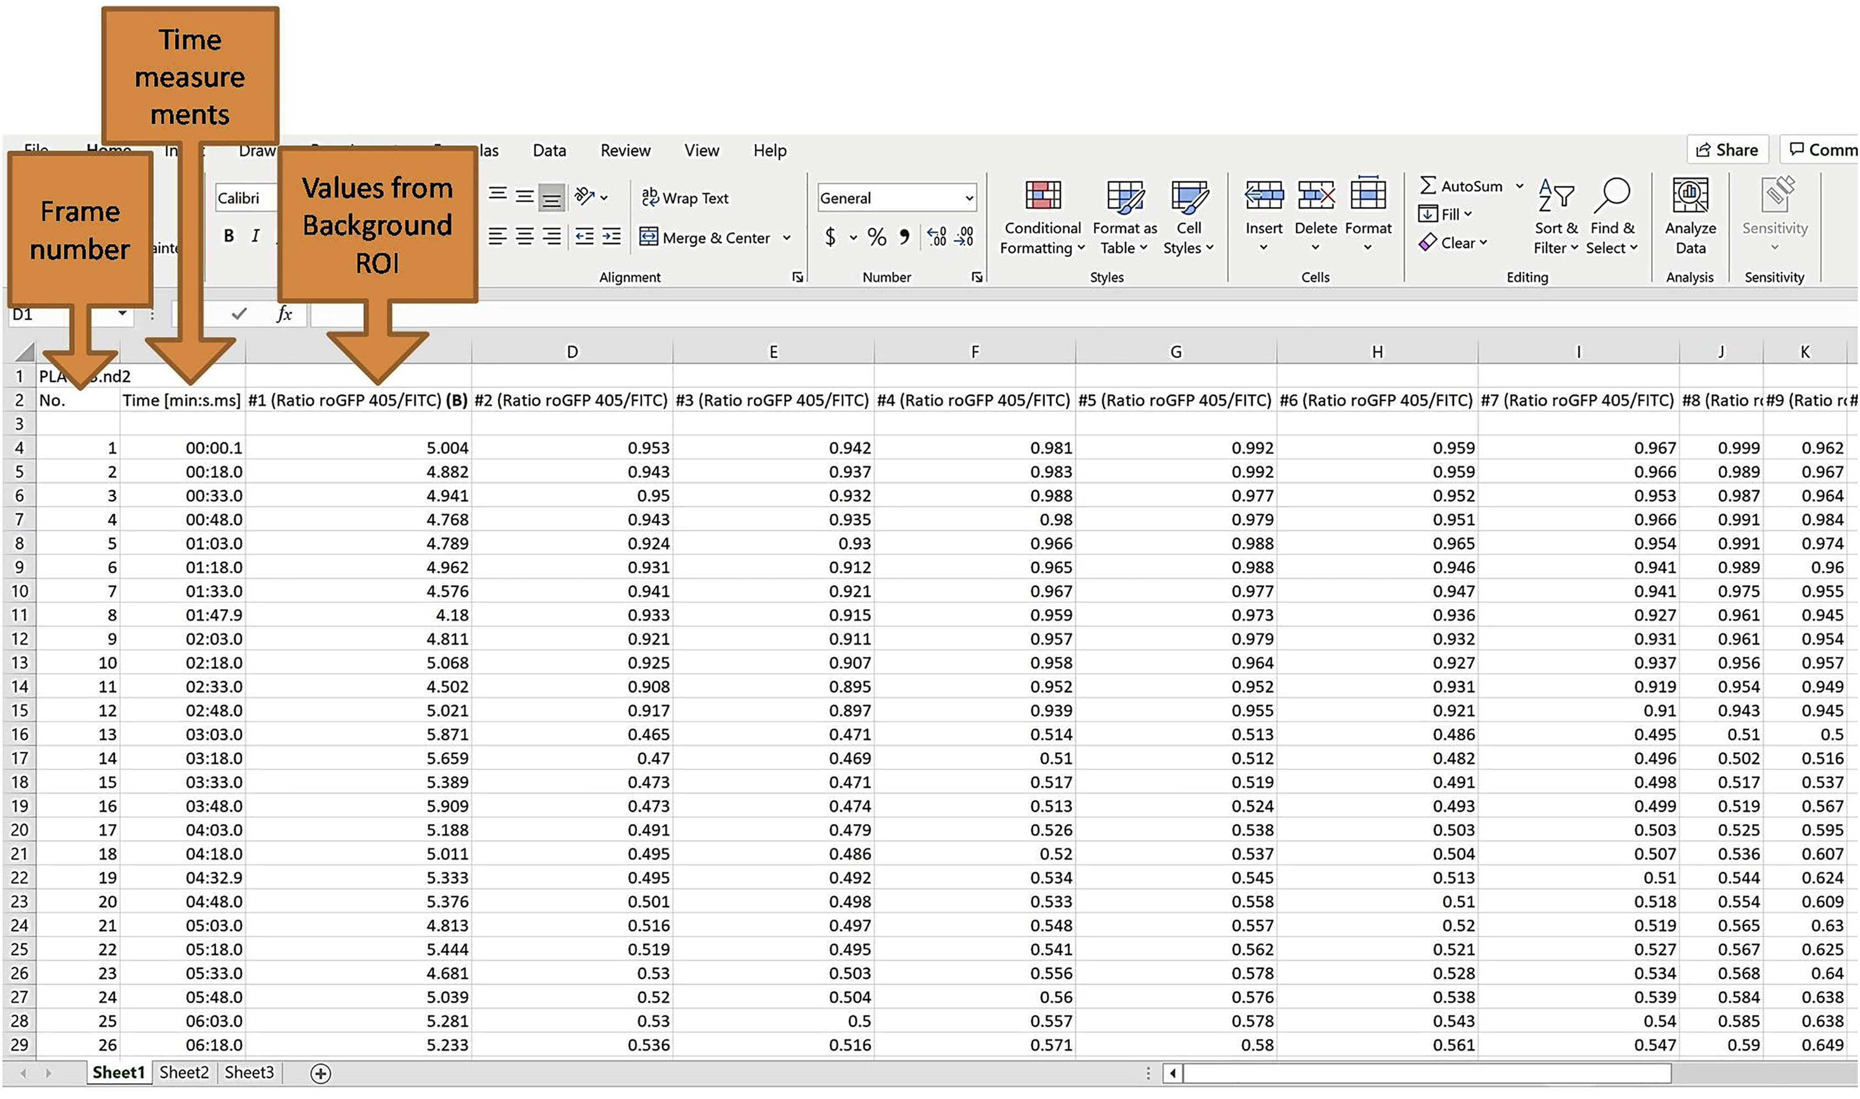This screenshot has height=1099, width=1860.
Task: Add a new sheet with plus button
Action: (320, 1073)
